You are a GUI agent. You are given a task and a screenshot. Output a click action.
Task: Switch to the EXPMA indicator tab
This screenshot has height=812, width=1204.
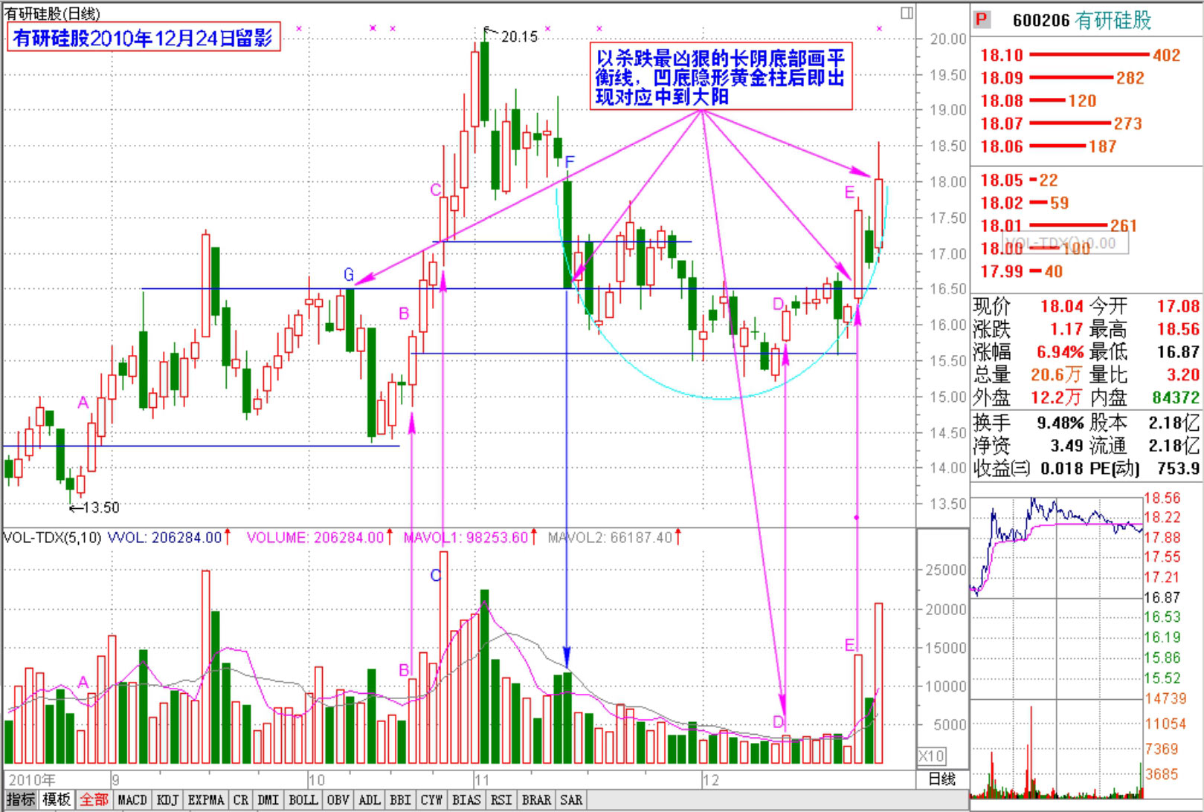coord(205,800)
